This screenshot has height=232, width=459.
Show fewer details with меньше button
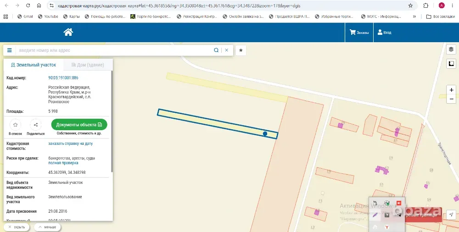47,227
